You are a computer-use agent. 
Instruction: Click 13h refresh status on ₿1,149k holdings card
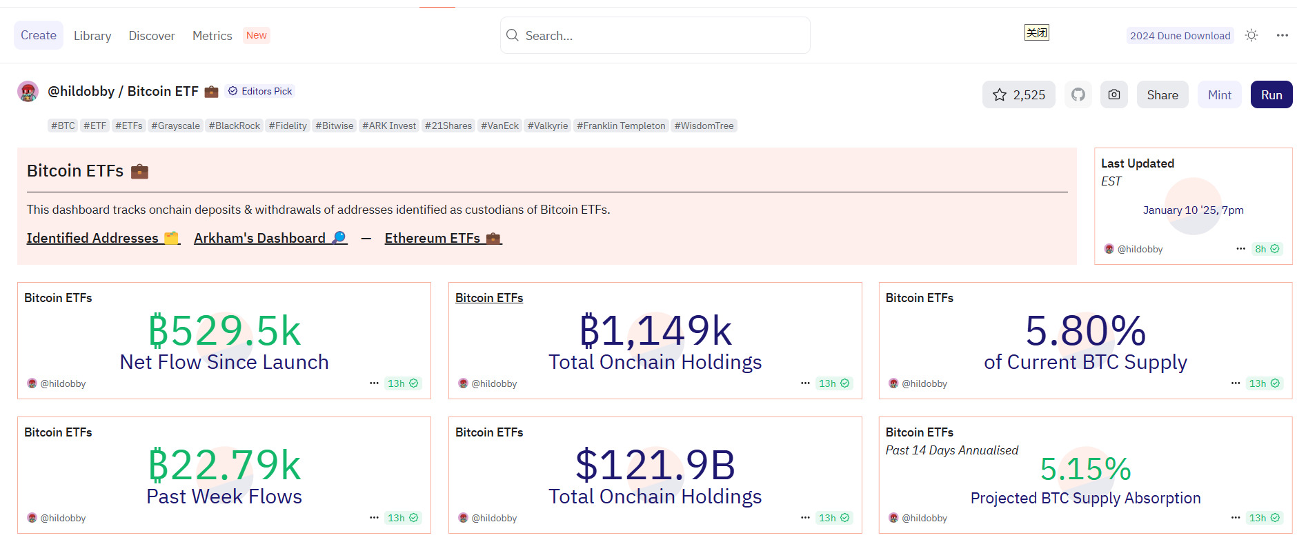click(x=834, y=383)
